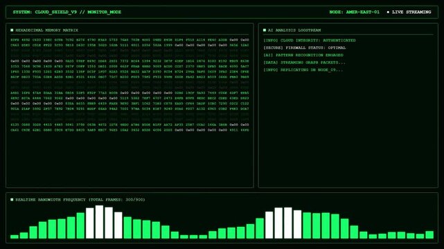Select the hex cell reading 4415
Image resolution: width=444 pixels, height=249 pixels.
(x=48, y=124)
